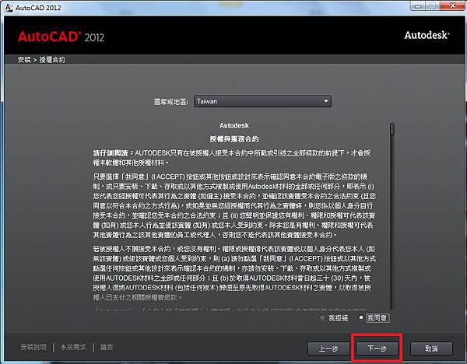Click the AutoCAD icon in the title bar
467x364 pixels.
click(9, 8)
